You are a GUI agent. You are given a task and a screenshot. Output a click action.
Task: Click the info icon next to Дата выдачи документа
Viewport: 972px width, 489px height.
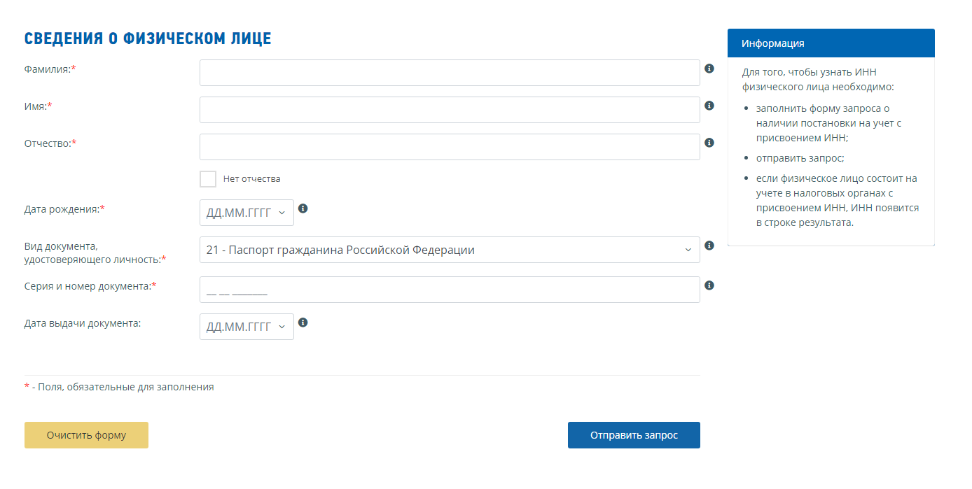303,323
